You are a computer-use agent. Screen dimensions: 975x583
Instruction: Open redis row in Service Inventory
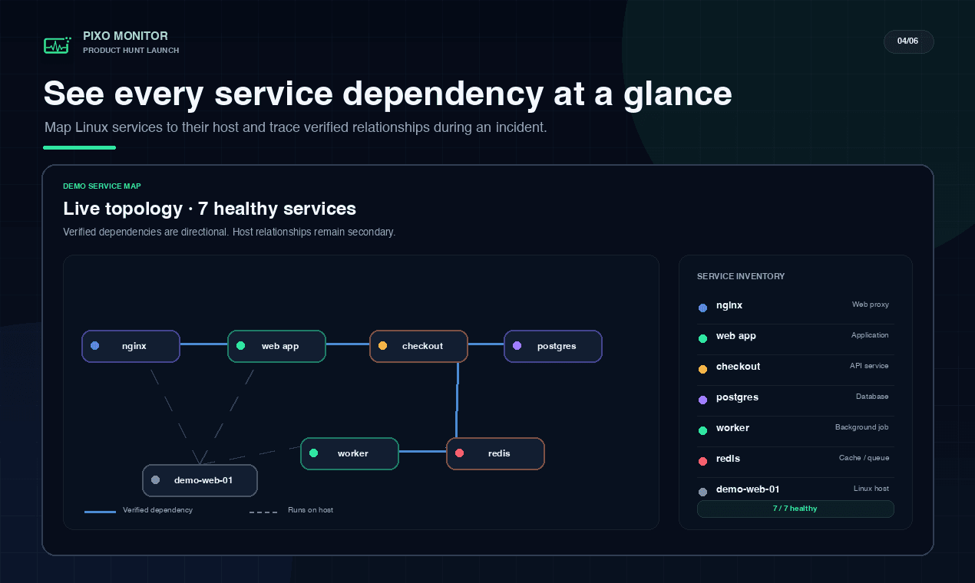(x=795, y=461)
